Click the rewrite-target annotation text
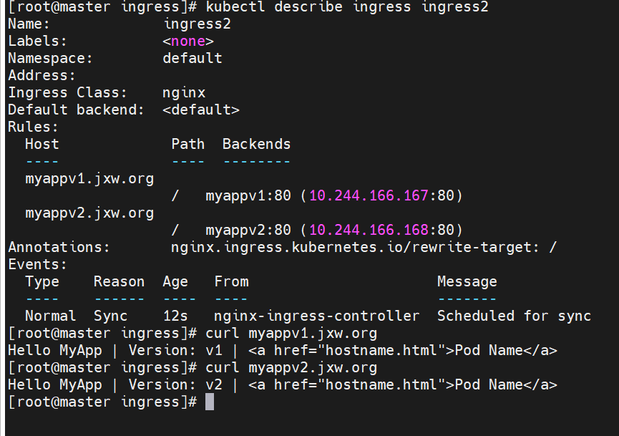The height and width of the screenshot is (436, 619). 364,248
